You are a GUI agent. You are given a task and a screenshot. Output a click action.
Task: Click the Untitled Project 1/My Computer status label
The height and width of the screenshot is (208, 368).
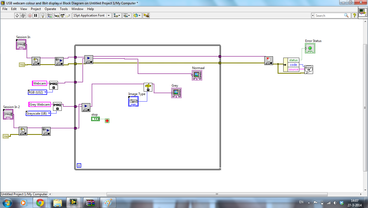(24, 194)
